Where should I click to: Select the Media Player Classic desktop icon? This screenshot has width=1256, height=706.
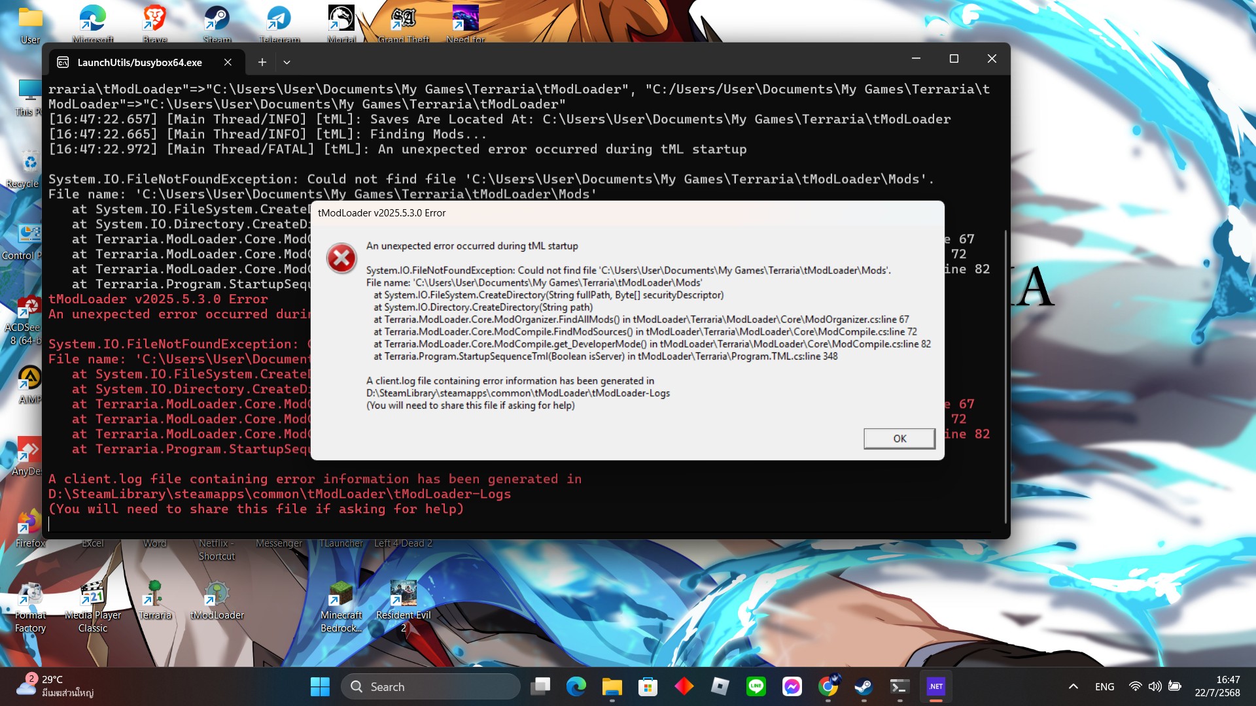pyautogui.click(x=93, y=607)
